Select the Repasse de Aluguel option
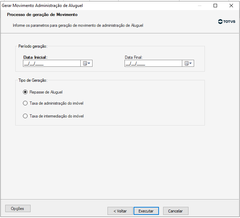240x218 pixels. (25, 92)
